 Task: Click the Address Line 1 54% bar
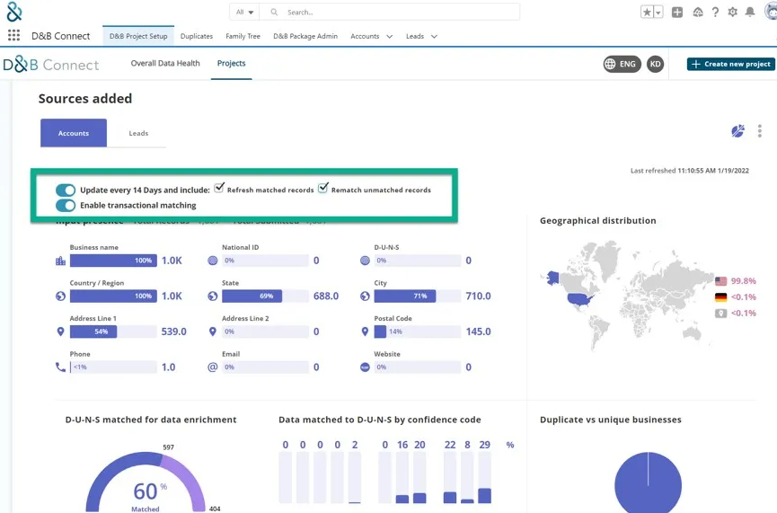pyautogui.click(x=113, y=332)
